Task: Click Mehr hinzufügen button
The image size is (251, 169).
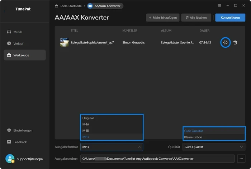Action: coord(163,18)
